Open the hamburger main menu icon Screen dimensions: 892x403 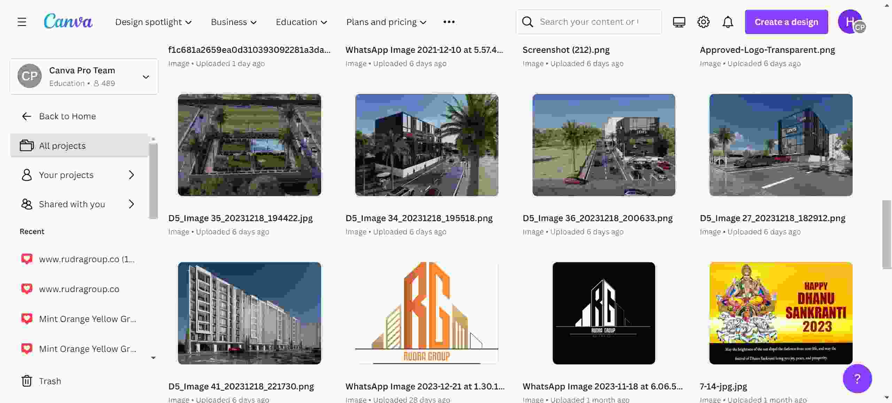tap(22, 22)
